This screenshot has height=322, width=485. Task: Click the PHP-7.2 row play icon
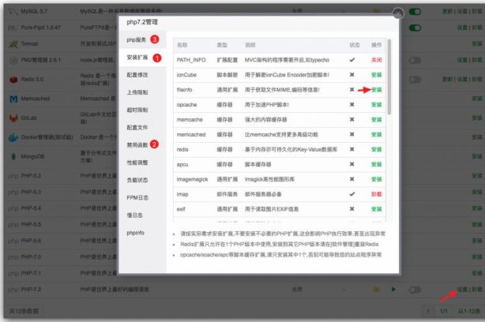click(x=393, y=290)
